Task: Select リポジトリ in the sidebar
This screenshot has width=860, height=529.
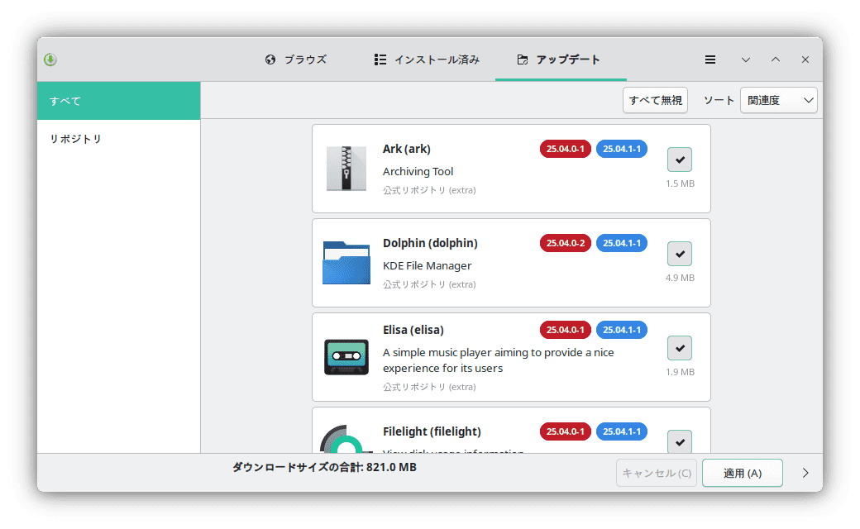Action: (119, 139)
